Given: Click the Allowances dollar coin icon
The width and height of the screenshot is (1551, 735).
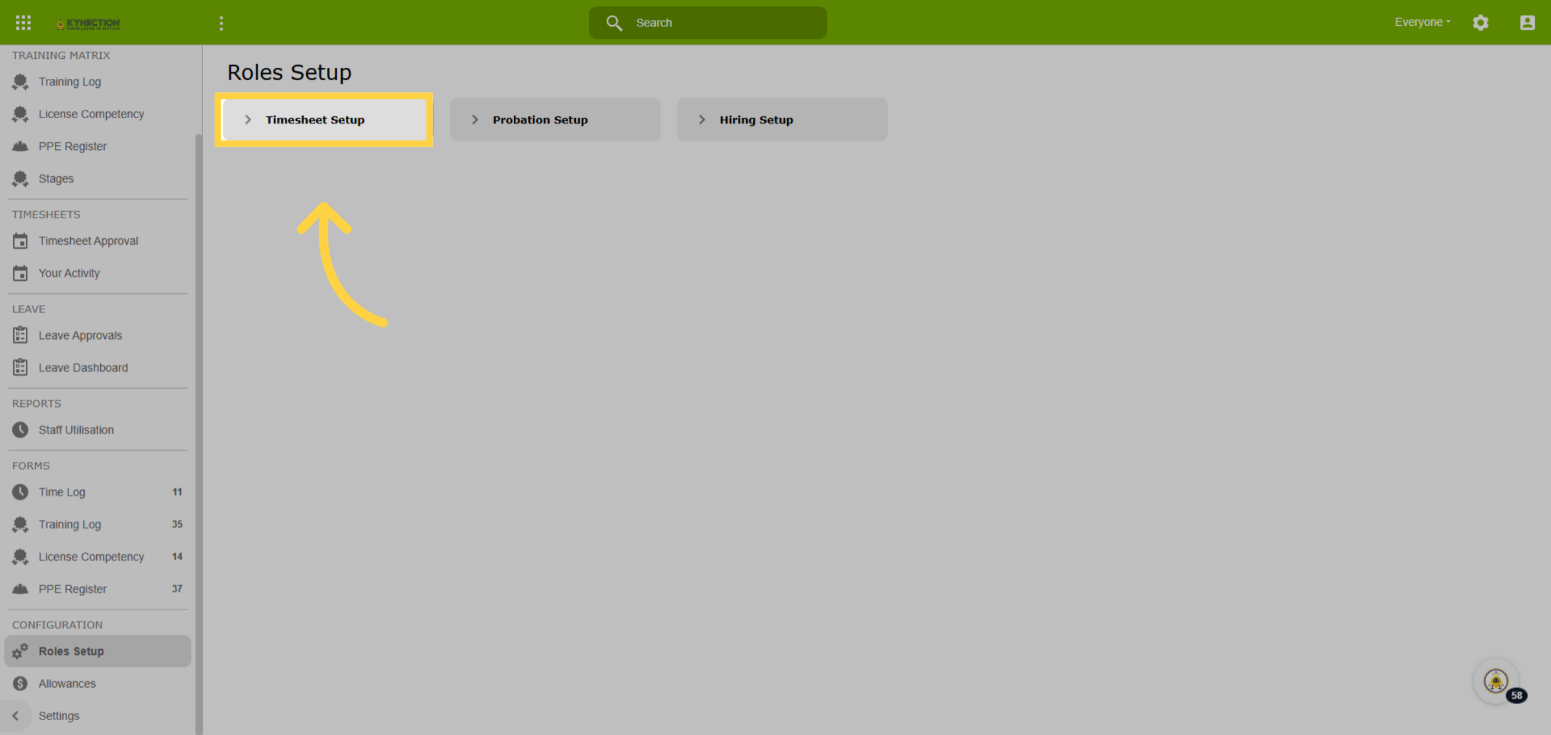Looking at the screenshot, I should click(x=20, y=683).
